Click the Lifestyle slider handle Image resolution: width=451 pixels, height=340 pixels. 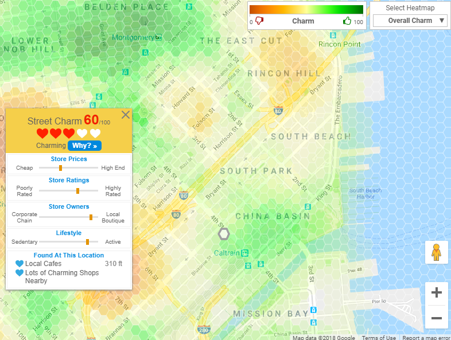click(x=87, y=242)
